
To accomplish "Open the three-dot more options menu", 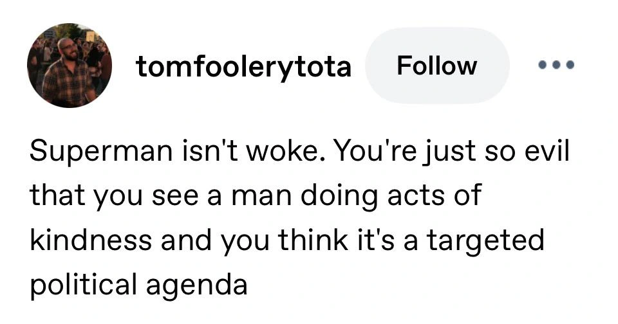I will [556, 64].
